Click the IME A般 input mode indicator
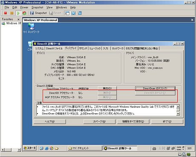 [x=162, y=148]
